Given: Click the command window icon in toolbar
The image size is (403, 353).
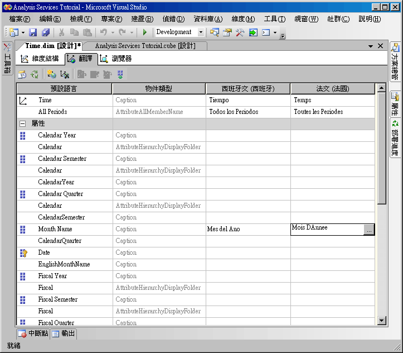Looking at the screenshot, I should click(x=266, y=32).
